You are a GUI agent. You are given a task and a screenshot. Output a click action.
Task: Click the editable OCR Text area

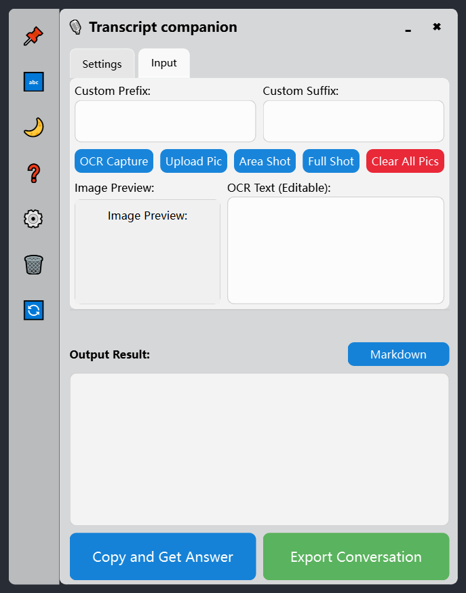(335, 249)
